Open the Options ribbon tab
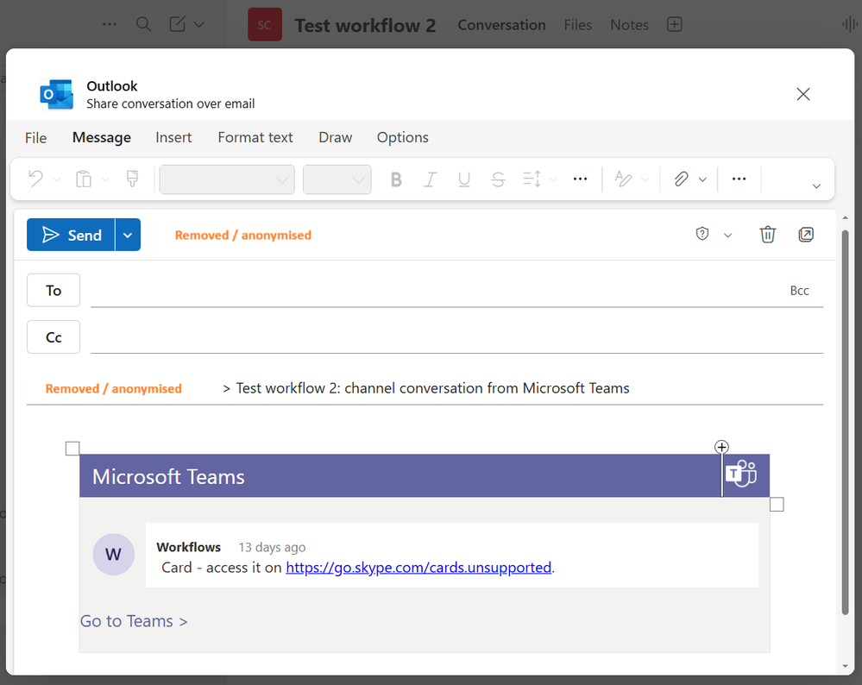Image resolution: width=862 pixels, height=685 pixels. [402, 137]
